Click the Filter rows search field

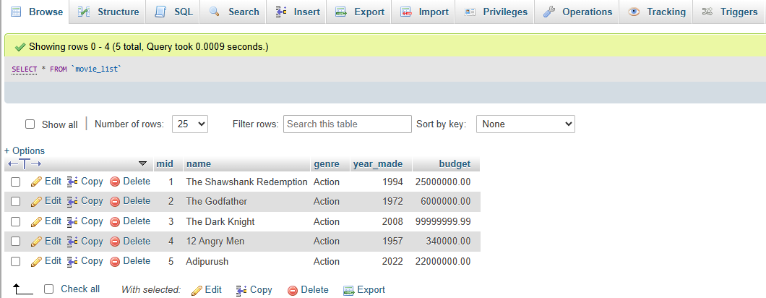point(347,124)
